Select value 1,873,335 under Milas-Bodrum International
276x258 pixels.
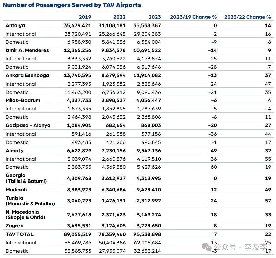[x=79, y=109]
